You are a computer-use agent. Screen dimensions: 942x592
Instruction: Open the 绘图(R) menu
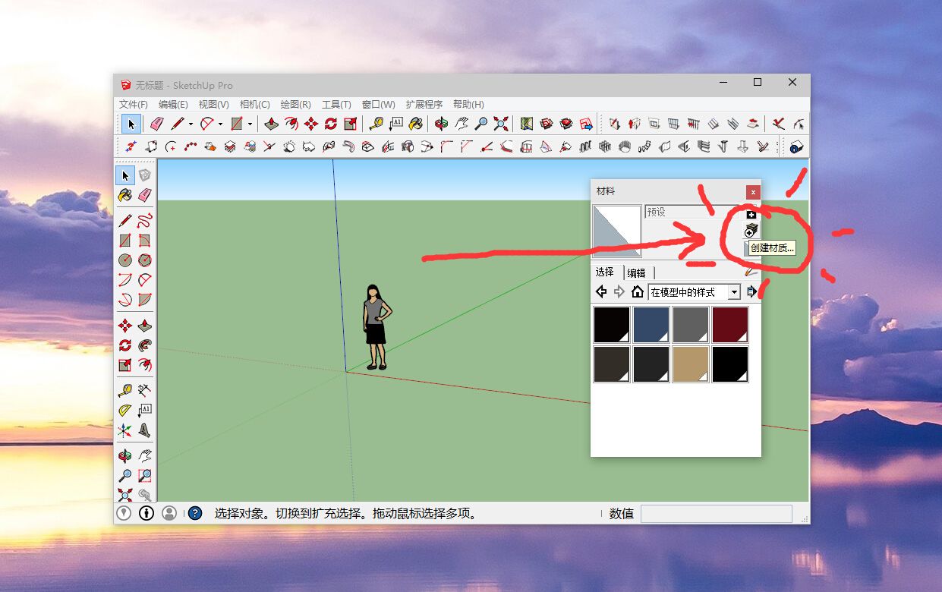point(296,105)
